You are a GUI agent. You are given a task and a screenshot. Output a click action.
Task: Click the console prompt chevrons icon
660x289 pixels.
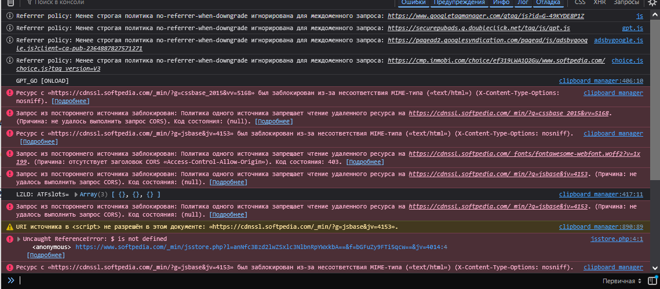pos(10,280)
